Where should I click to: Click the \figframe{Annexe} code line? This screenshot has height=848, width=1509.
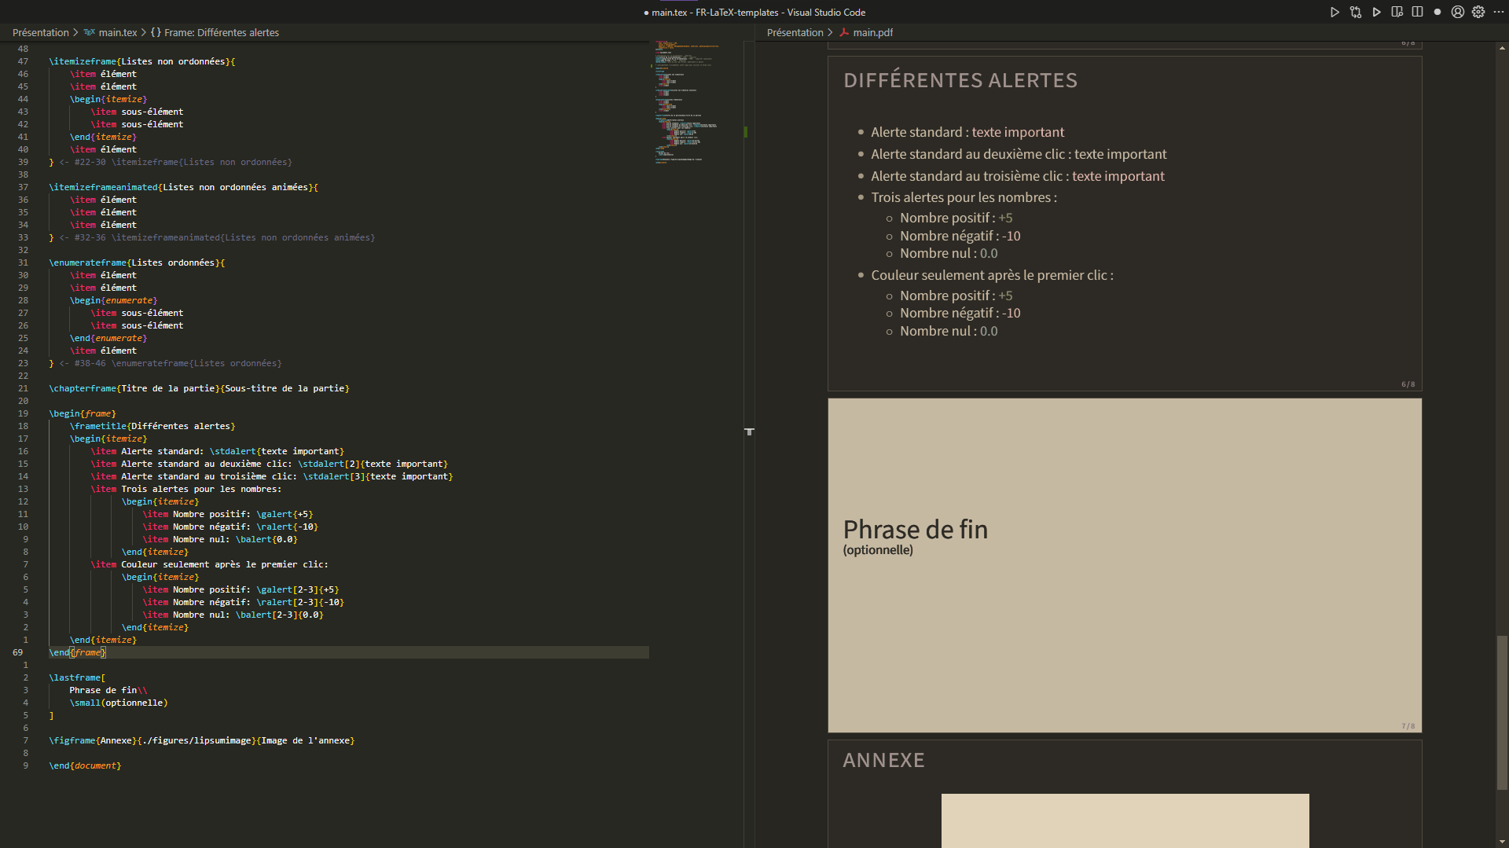coord(201,740)
